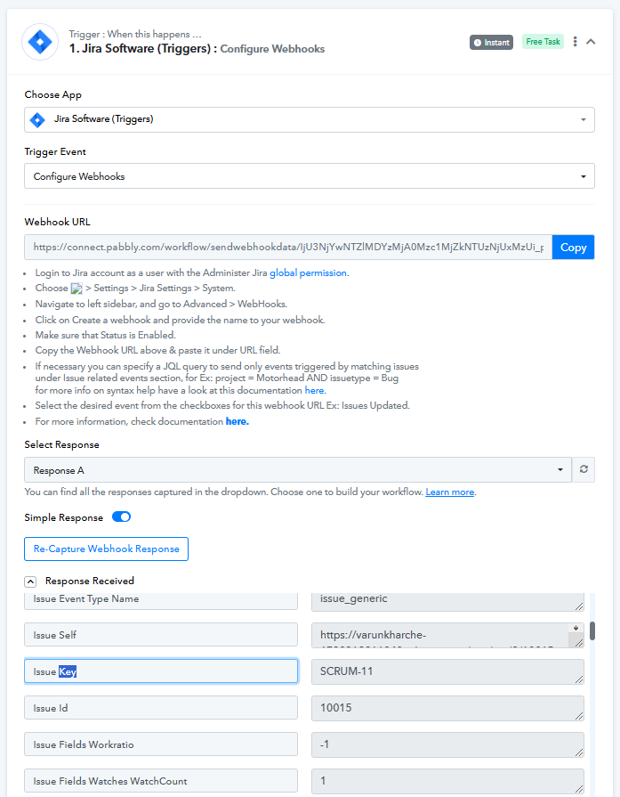620x797 pixels.
Task: Open the Select Response dropdown
Action: 298,469
